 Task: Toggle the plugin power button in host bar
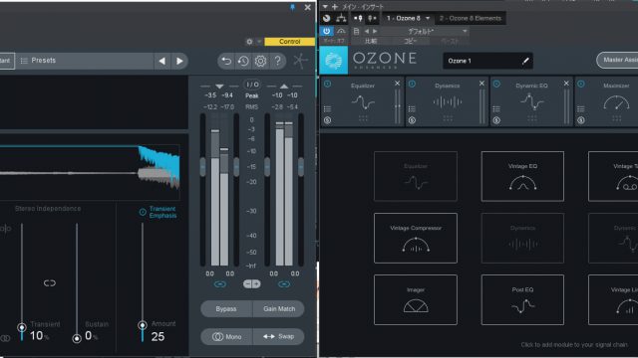coord(326,31)
